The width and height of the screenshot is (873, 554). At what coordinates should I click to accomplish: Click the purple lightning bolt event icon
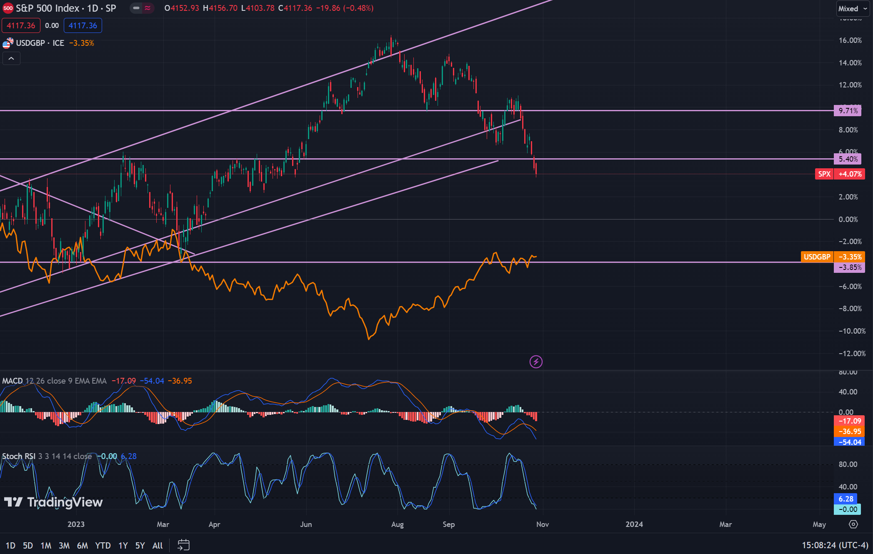[536, 362]
